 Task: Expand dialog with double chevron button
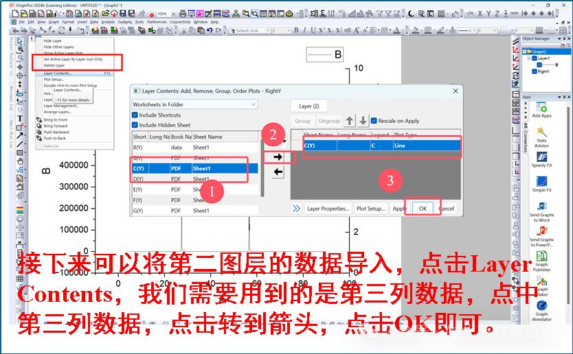click(296, 209)
